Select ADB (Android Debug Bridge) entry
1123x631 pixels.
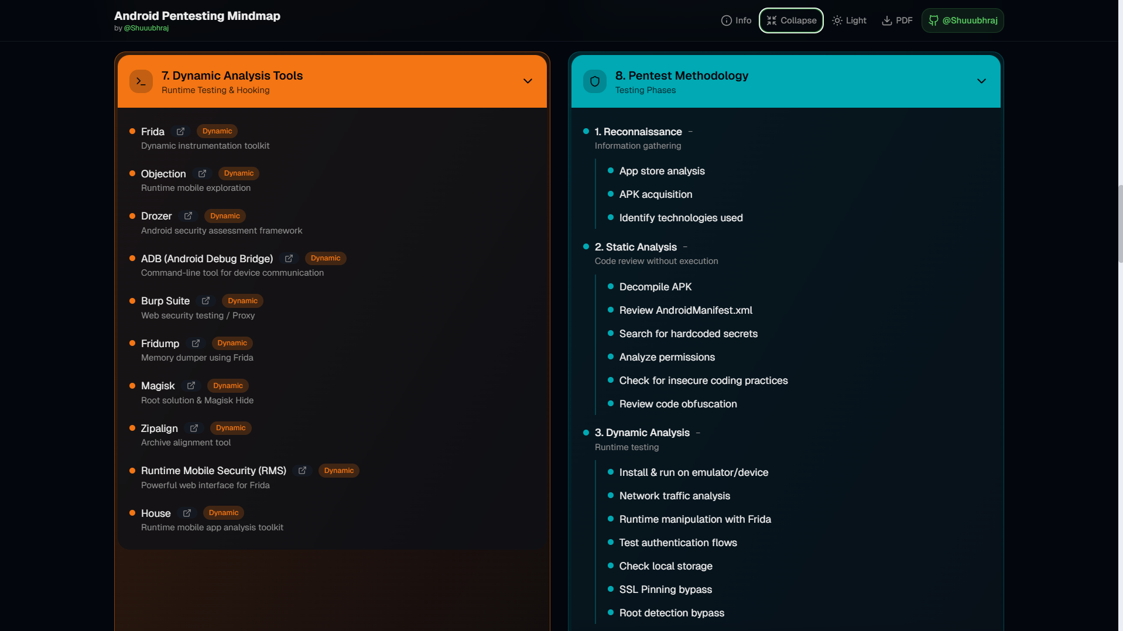click(x=207, y=259)
